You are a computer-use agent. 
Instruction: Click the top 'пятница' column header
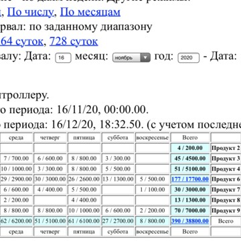pyautogui.click(x=84, y=137)
